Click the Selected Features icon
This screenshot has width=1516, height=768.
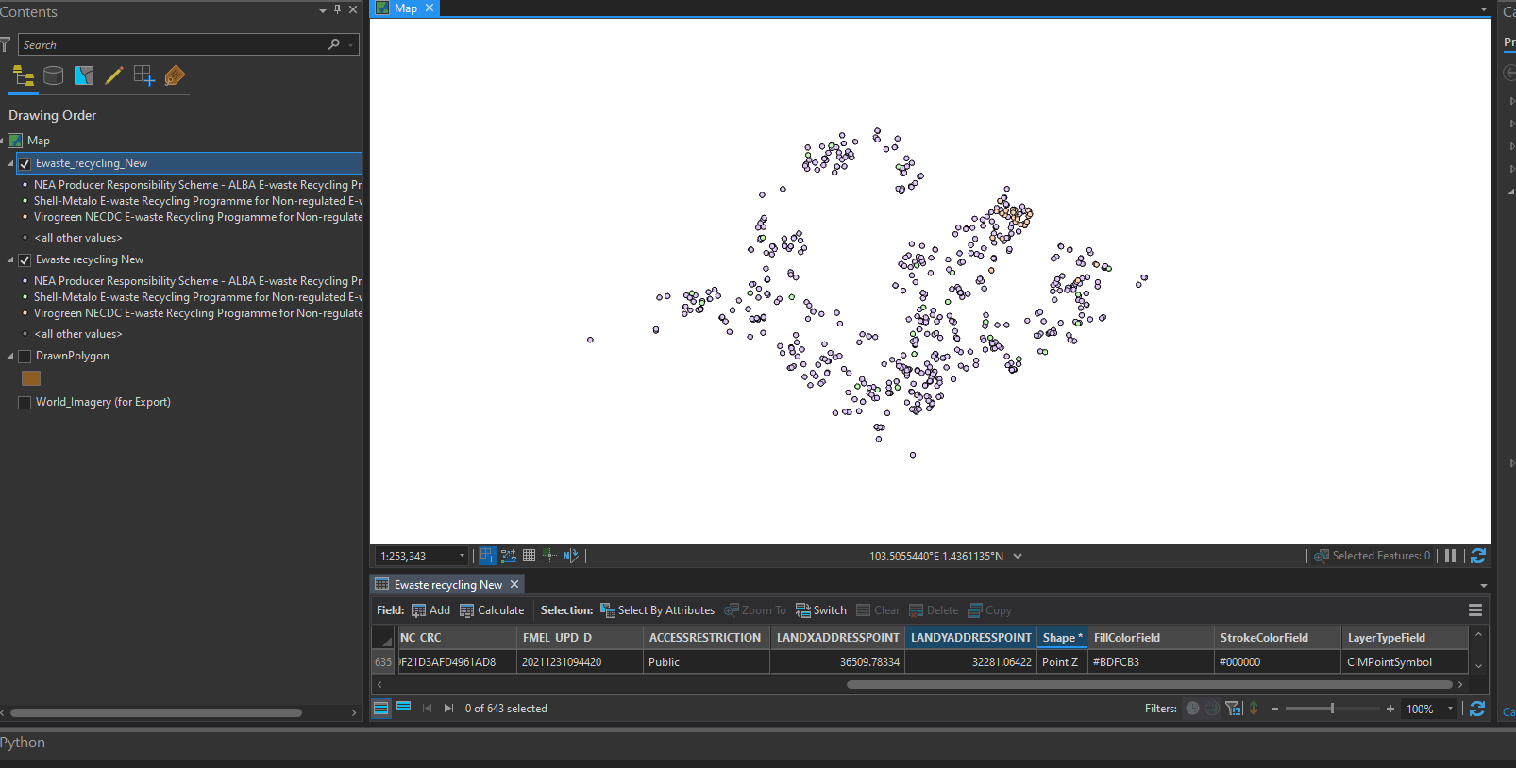pos(1322,556)
